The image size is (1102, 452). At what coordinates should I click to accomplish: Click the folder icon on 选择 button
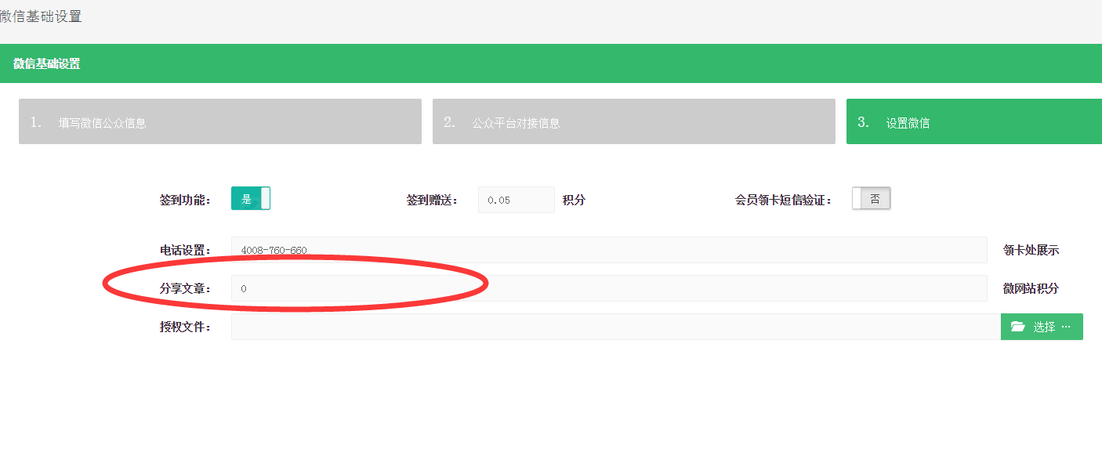coord(1018,327)
